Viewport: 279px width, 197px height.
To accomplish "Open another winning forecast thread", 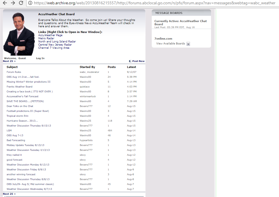I will (21, 174).
